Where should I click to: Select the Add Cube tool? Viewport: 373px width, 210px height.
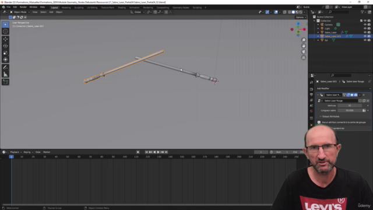(x=5, y=82)
